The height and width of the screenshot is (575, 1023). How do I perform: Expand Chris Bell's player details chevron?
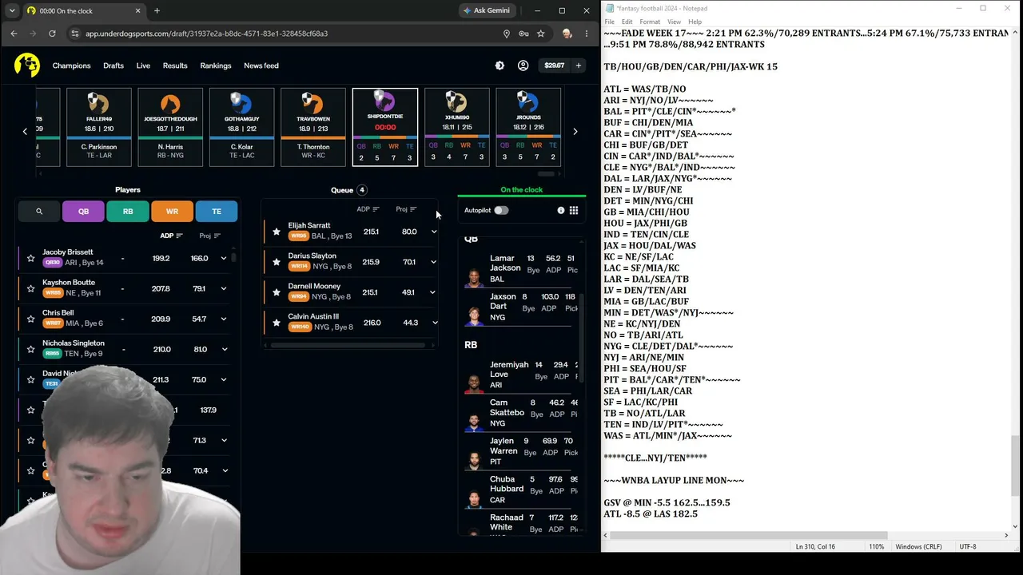(224, 319)
